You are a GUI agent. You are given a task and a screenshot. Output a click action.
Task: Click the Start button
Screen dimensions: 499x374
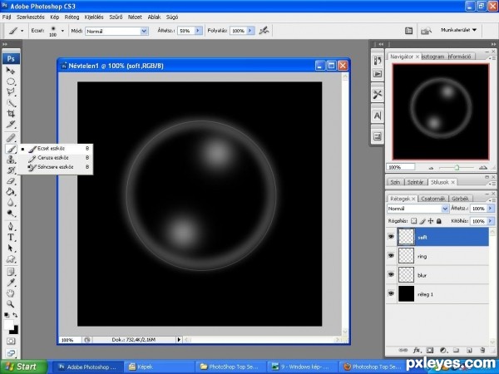[x=23, y=367]
